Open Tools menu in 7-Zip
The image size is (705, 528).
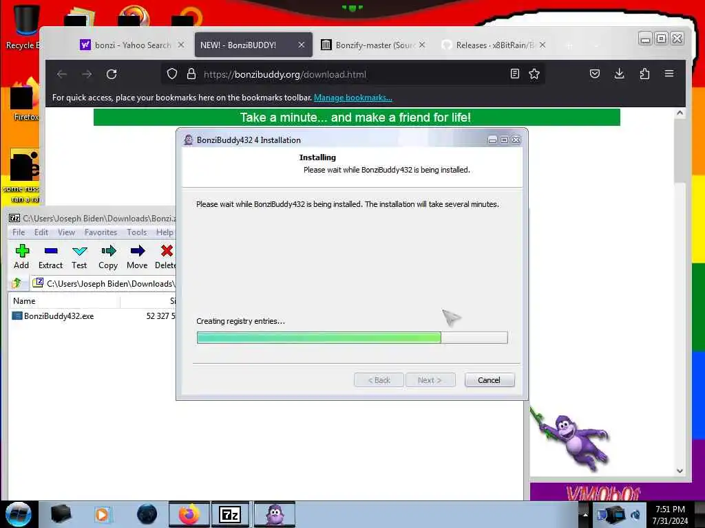(137, 232)
